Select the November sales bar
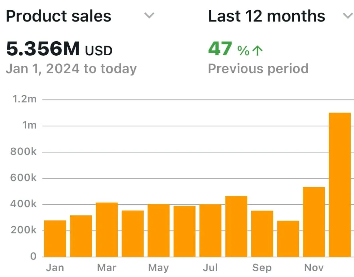 point(314,222)
